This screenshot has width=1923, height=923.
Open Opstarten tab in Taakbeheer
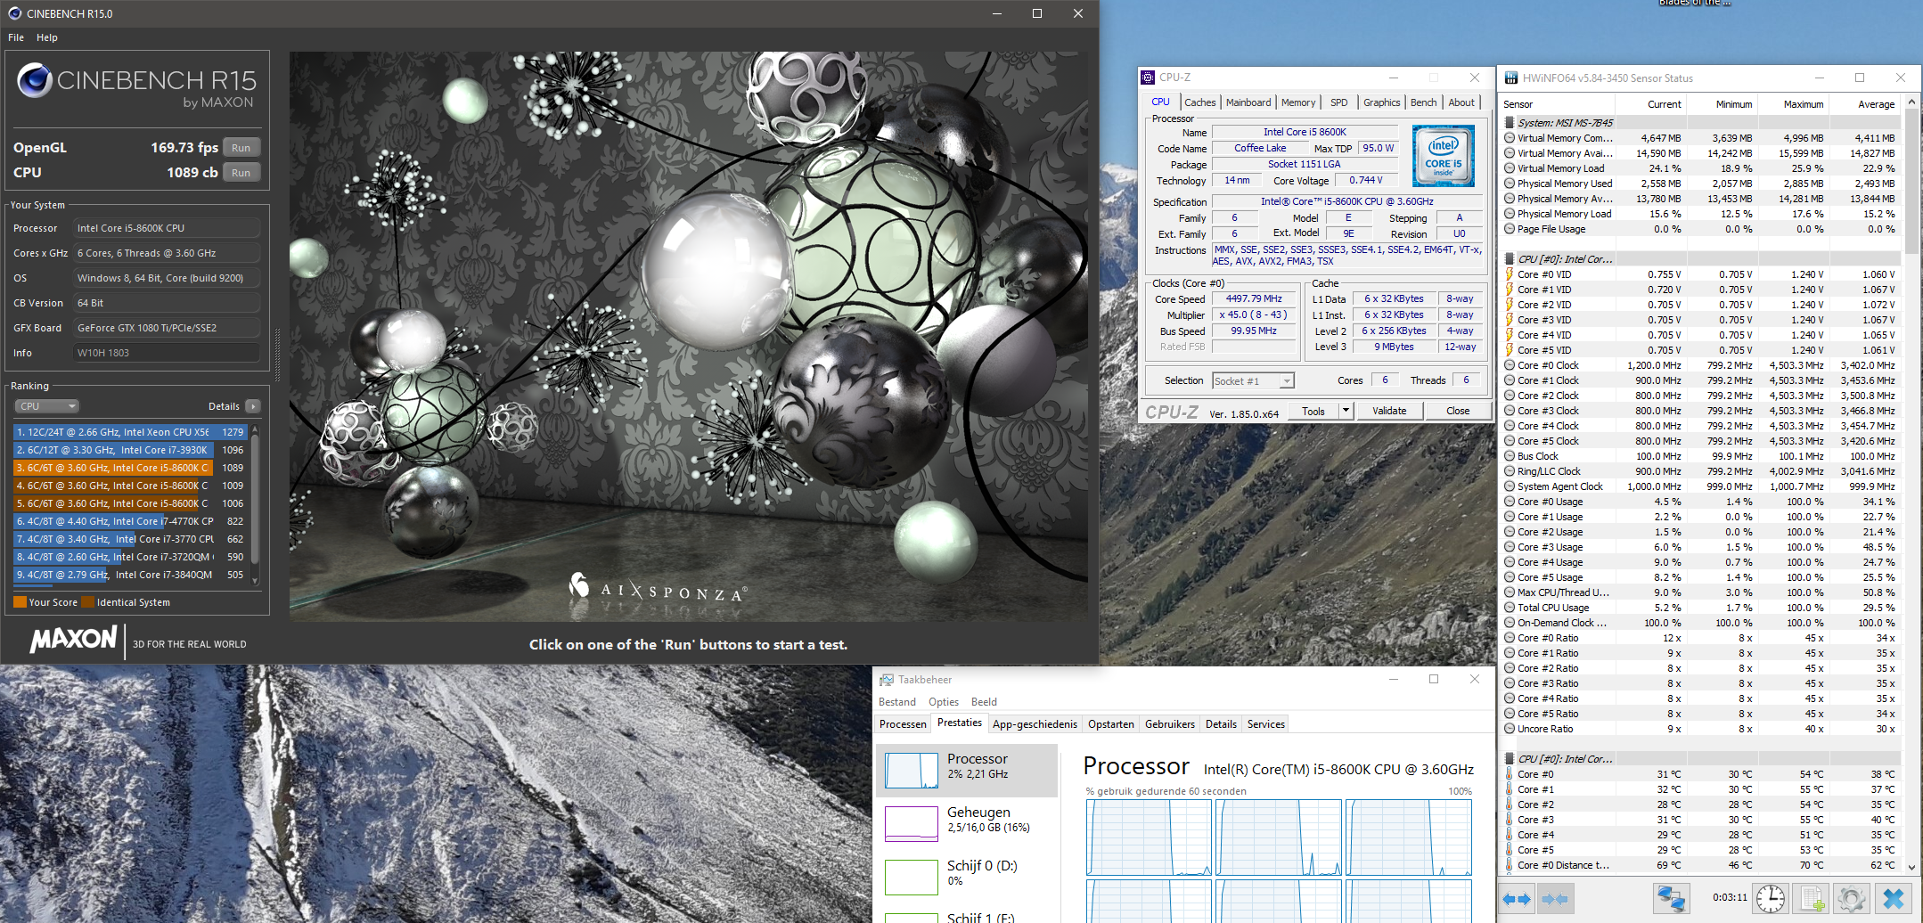pos(1111,724)
